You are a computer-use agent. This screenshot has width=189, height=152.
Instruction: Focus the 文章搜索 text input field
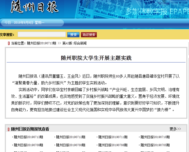coord(42,35)
